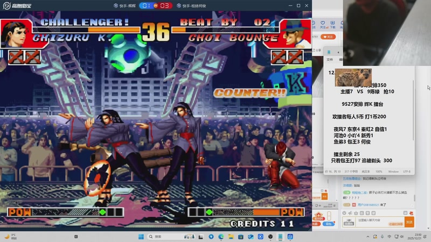Click the task view icon on taskbar

(201, 237)
